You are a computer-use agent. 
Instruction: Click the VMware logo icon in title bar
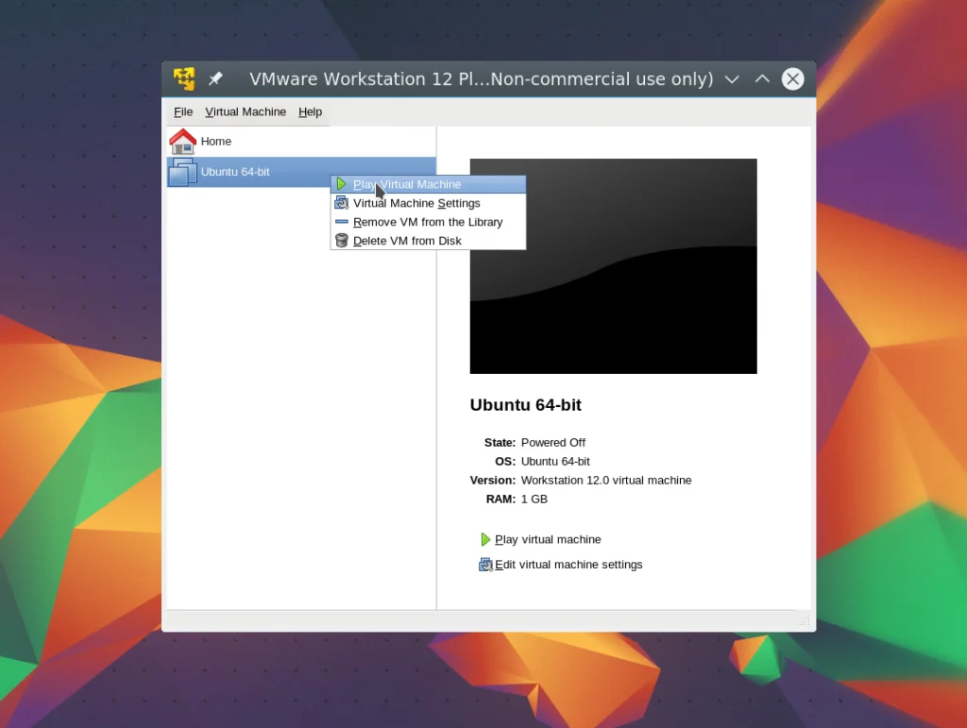pyautogui.click(x=184, y=79)
